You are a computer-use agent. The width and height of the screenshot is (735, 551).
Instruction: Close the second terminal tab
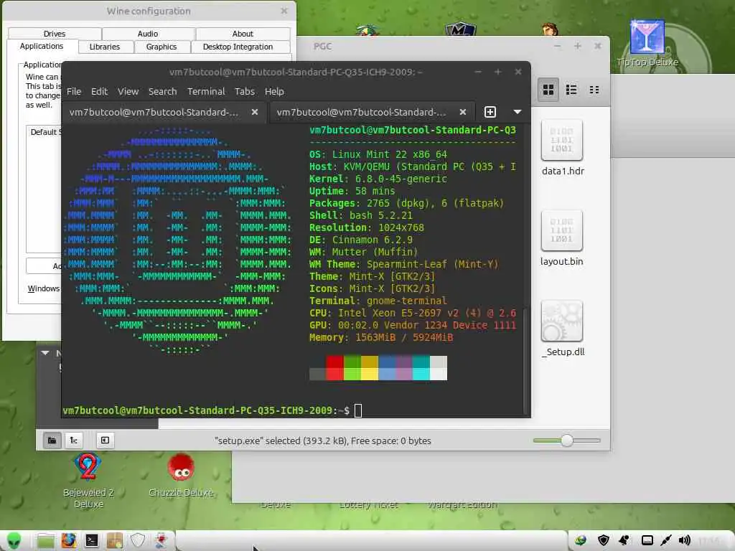click(x=463, y=112)
